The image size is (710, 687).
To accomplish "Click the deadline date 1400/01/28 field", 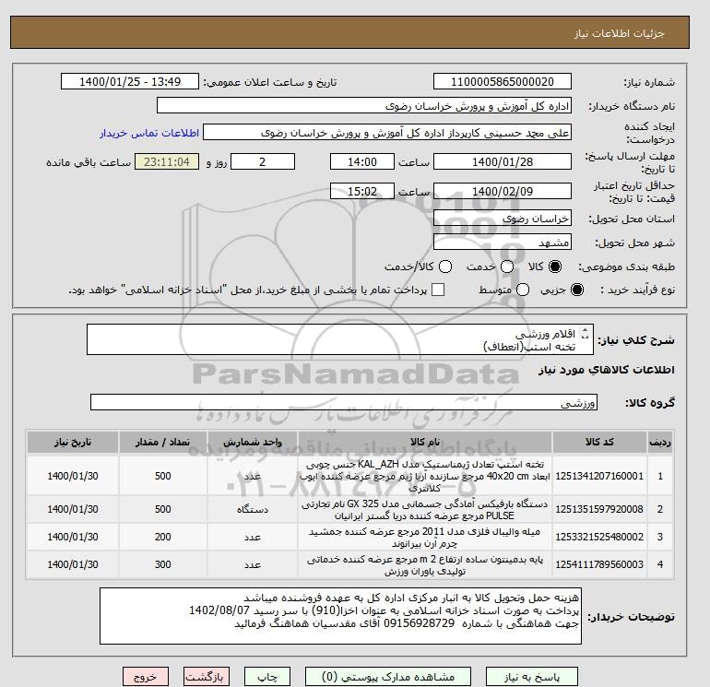I will coord(503,161).
